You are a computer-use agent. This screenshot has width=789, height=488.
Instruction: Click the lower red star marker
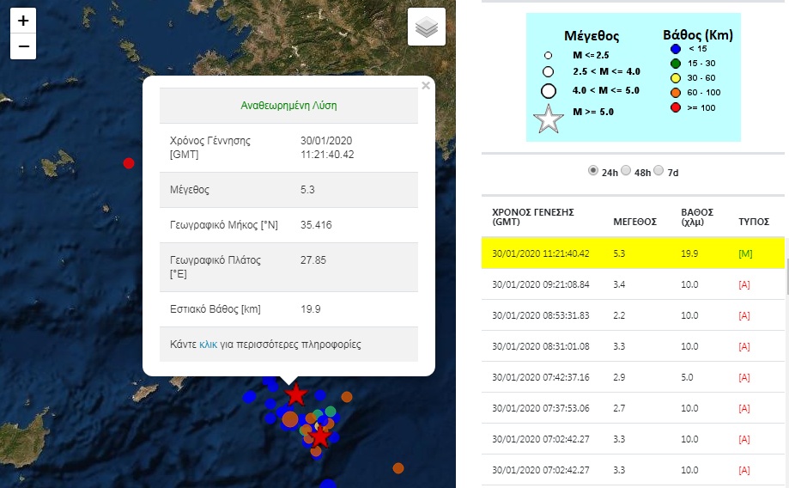pos(320,436)
